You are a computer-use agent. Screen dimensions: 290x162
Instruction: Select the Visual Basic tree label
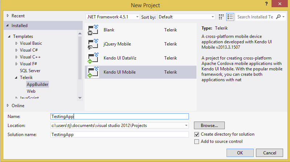click(31, 43)
